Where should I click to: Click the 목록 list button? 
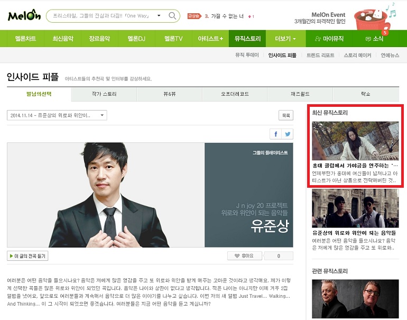[286, 115]
